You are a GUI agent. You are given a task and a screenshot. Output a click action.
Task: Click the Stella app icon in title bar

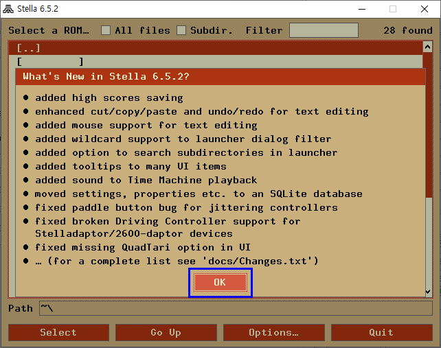click(8, 9)
